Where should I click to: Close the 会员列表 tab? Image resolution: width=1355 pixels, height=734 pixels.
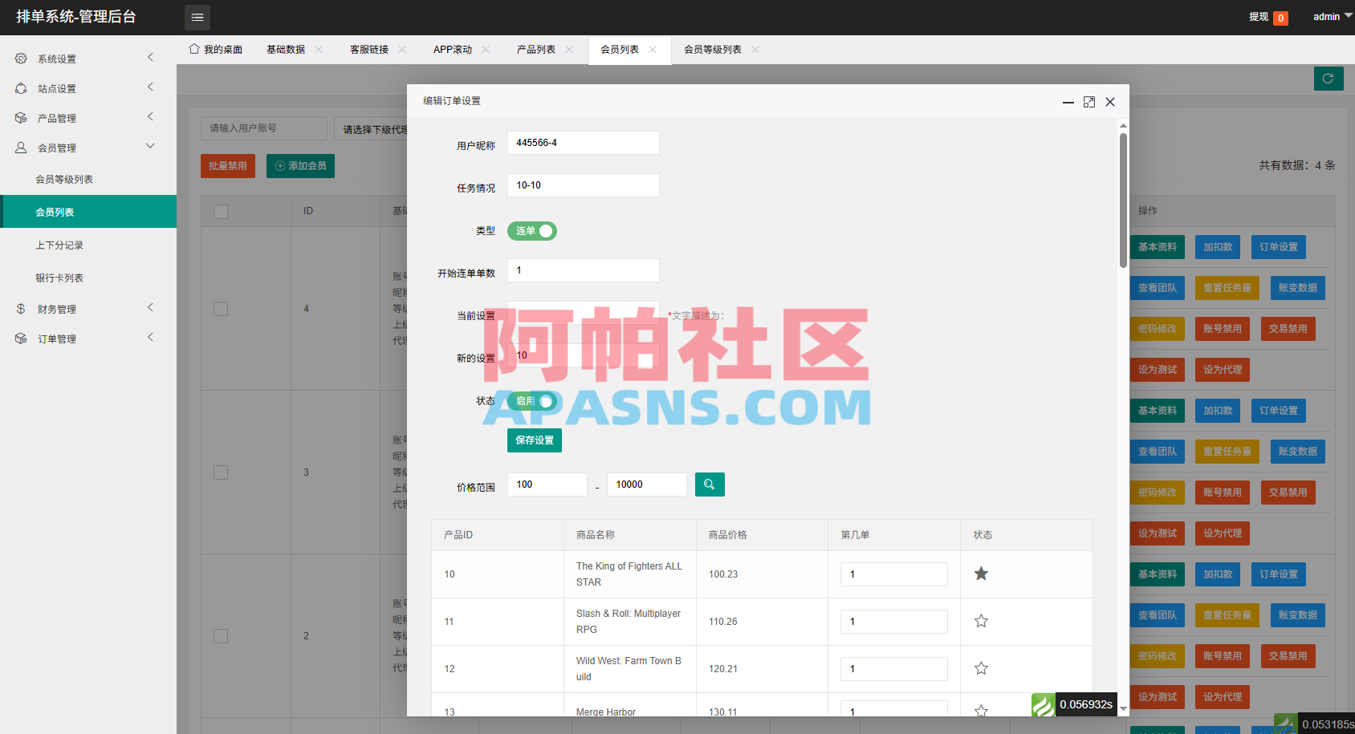tap(653, 50)
